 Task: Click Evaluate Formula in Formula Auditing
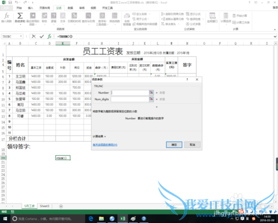193,24
